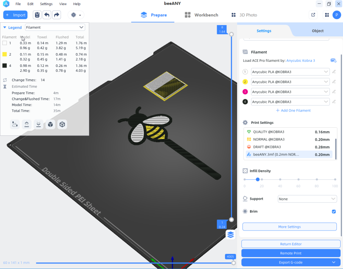The height and width of the screenshot is (269, 343).
Task: Select the wireframe cube view icon
Action: coord(62,125)
